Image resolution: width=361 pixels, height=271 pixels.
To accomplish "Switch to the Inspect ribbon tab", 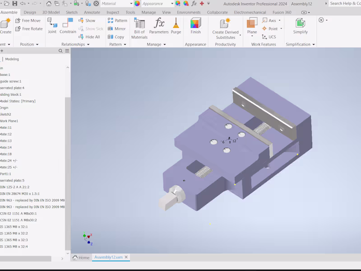I will coord(113,12).
